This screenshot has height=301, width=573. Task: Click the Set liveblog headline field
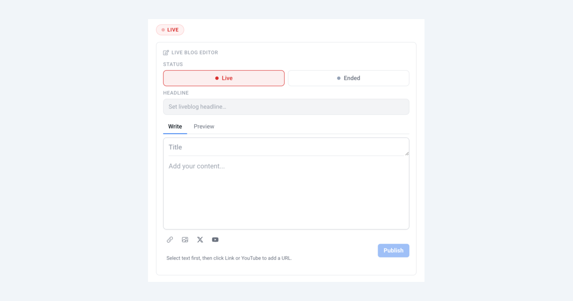coord(286,107)
